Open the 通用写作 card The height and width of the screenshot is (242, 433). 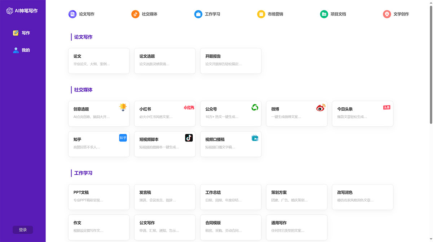pyautogui.click(x=296, y=227)
